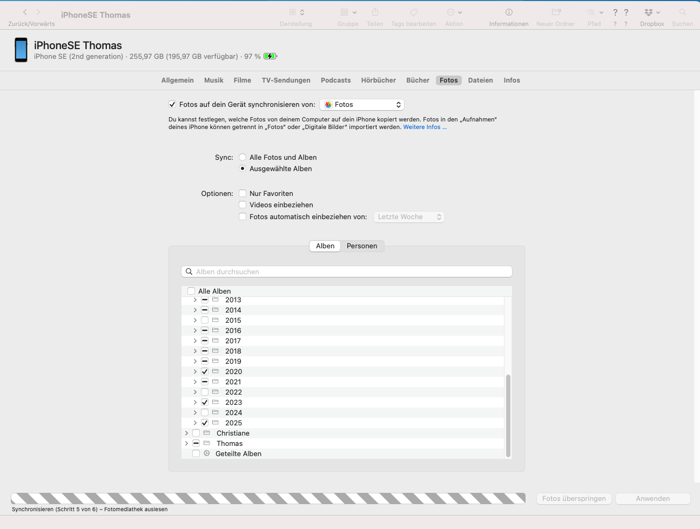Viewport: 700px width, 529px height.
Task: Click the folder icon beside 2022
Action: [216, 392]
